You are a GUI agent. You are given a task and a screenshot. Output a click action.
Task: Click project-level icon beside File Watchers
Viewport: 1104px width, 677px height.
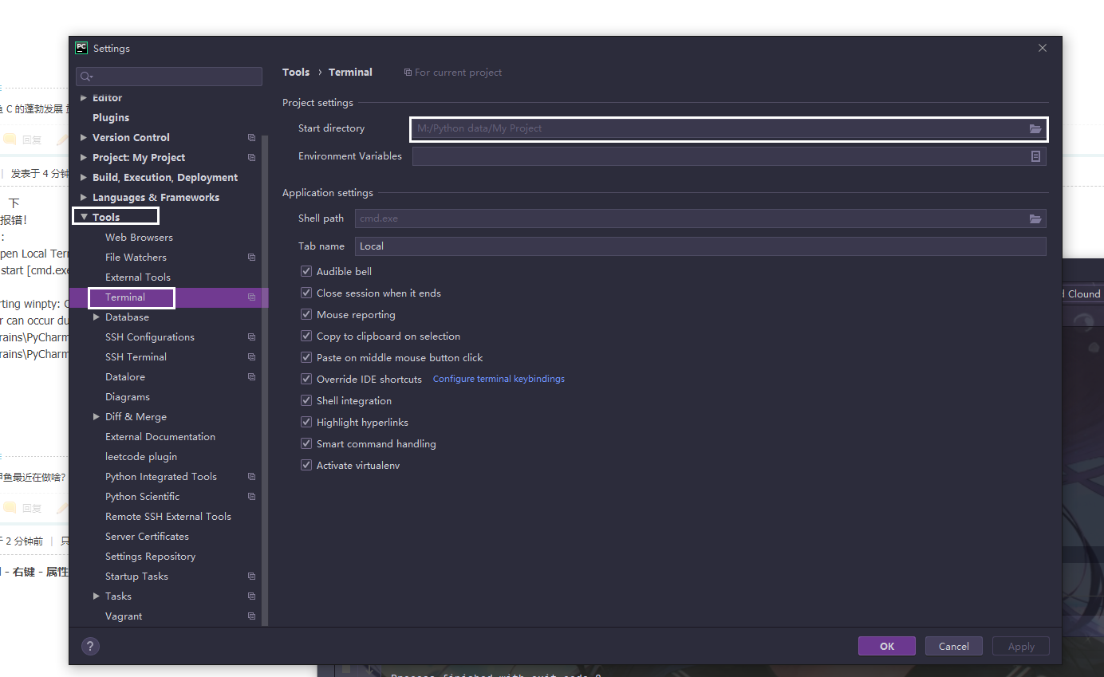coord(251,258)
